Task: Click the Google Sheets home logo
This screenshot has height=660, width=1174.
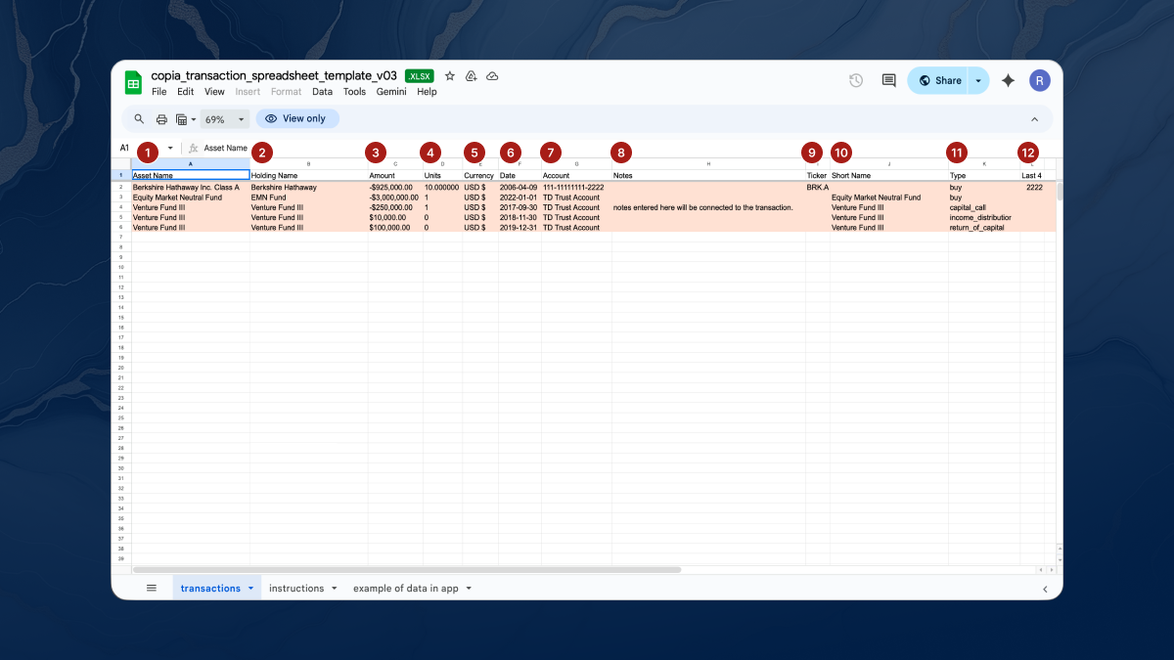Action: click(133, 83)
